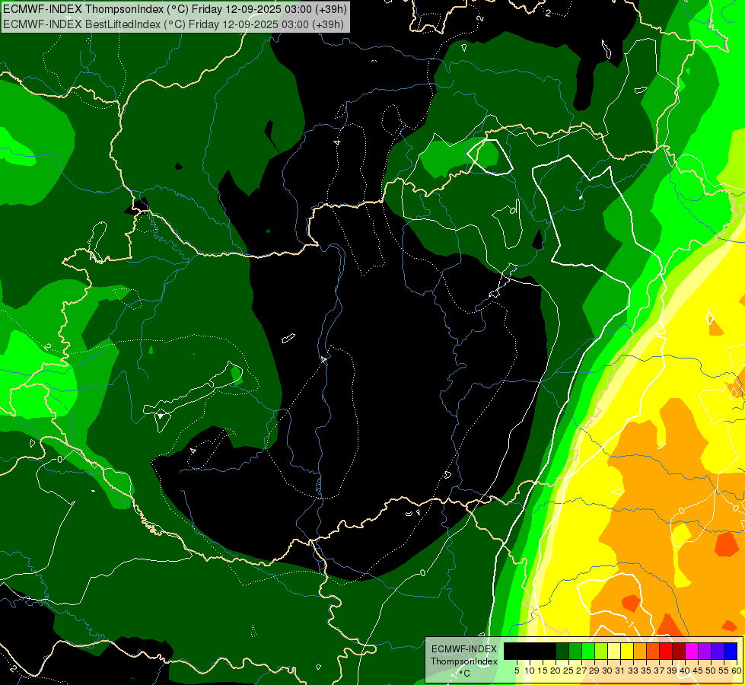Click the legend tick value '30'
The height and width of the screenshot is (685, 745).
[x=607, y=671]
